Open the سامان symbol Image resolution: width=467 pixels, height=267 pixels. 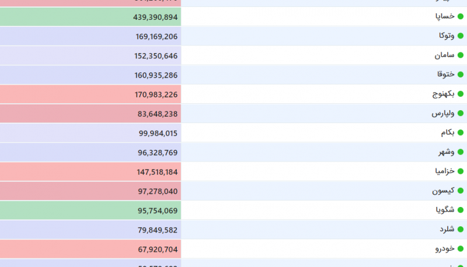click(x=444, y=55)
